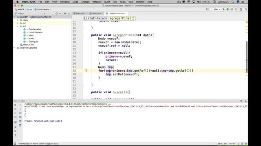
Task: Open the Refactor menu
Action: tap(97, 2)
